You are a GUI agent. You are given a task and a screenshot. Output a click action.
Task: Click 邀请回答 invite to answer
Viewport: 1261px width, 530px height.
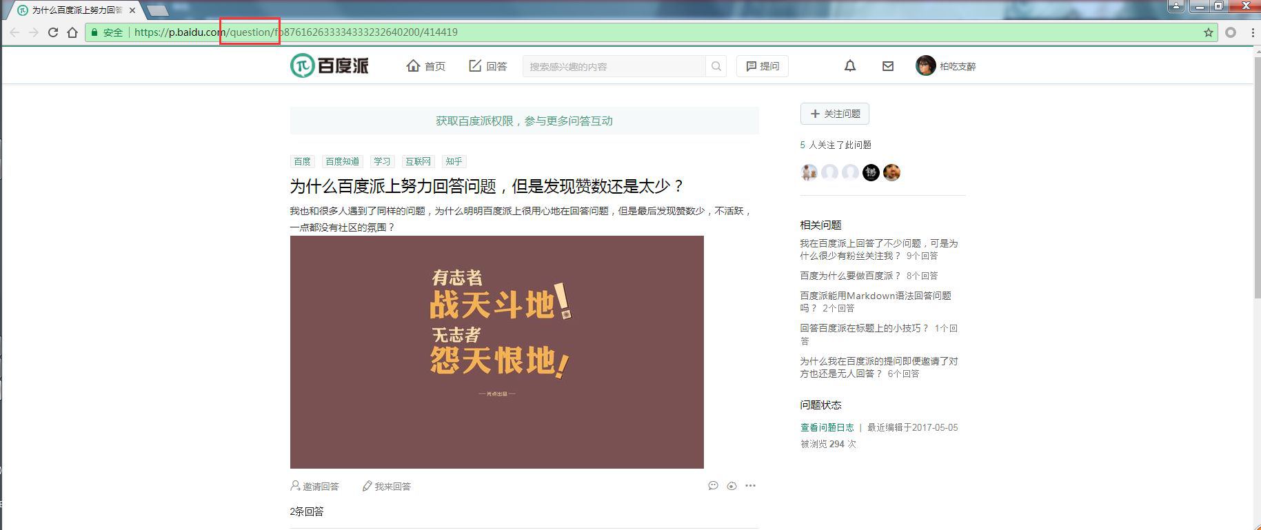click(x=314, y=486)
